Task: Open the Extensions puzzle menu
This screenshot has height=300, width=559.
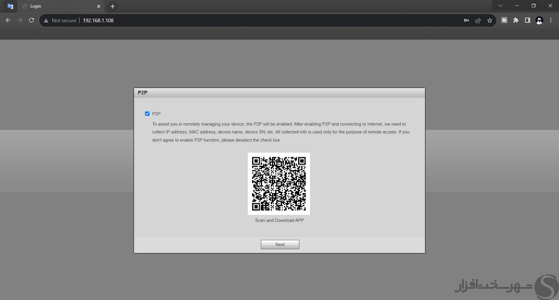Action: pos(516,20)
